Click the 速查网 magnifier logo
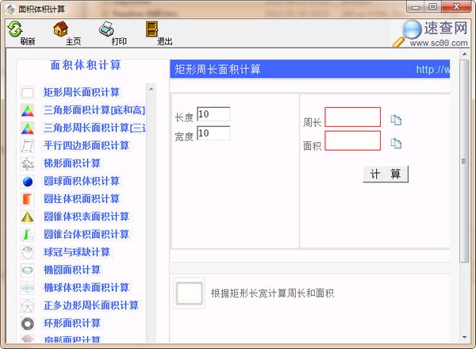 click(x=408, y=33)
